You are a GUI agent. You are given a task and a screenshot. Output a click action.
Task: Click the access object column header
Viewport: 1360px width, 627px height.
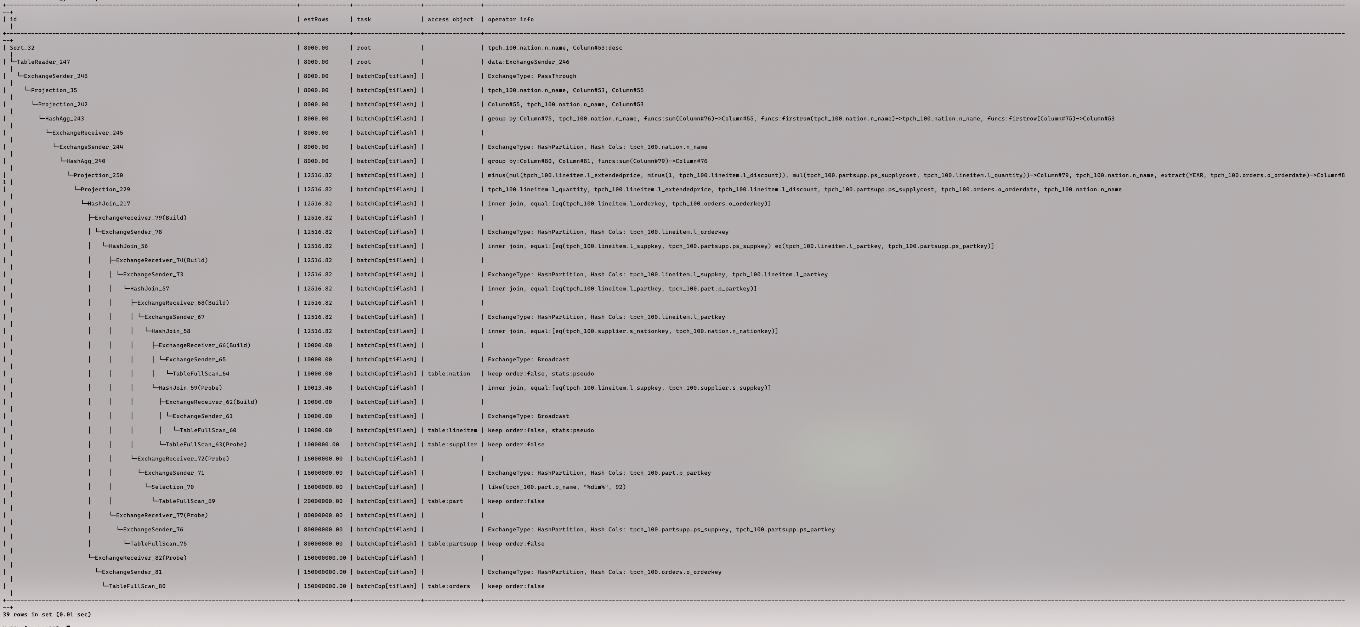click(x=450, y=19)
